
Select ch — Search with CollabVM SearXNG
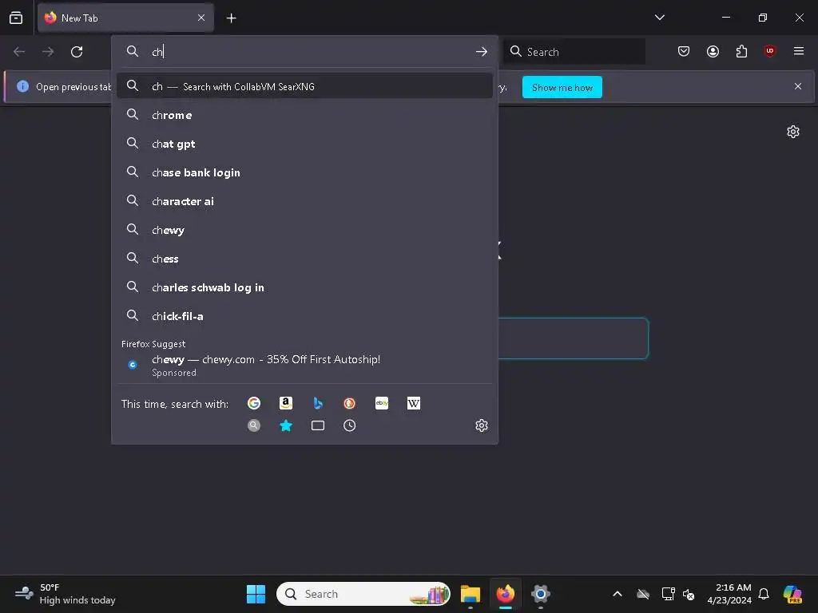(x=304, y=86)
